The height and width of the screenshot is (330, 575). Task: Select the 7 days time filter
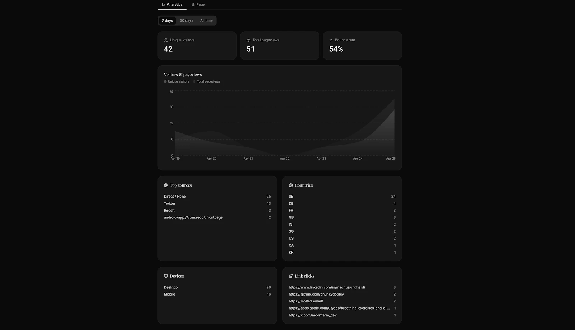pyautogui.click(x=167, y=20)
